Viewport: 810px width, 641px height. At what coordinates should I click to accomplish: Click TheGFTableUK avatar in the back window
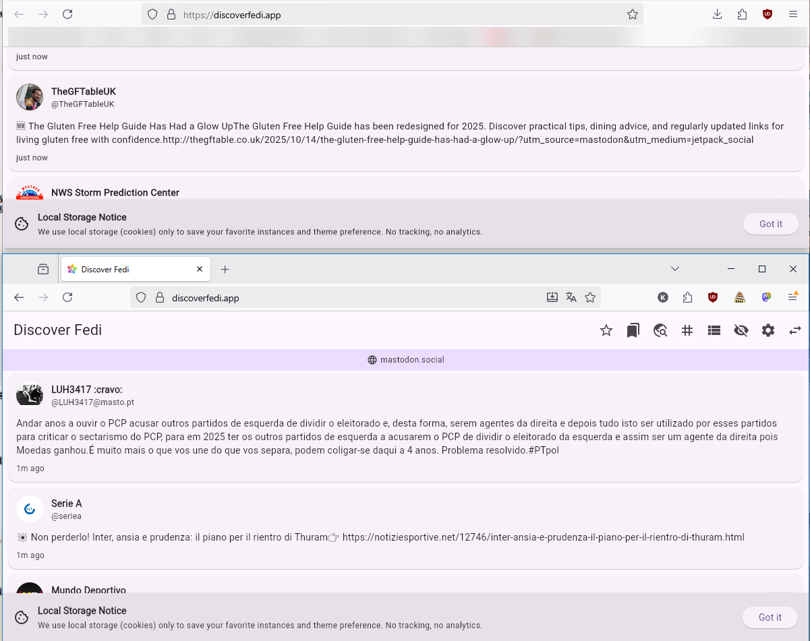[x=30, y=97]
